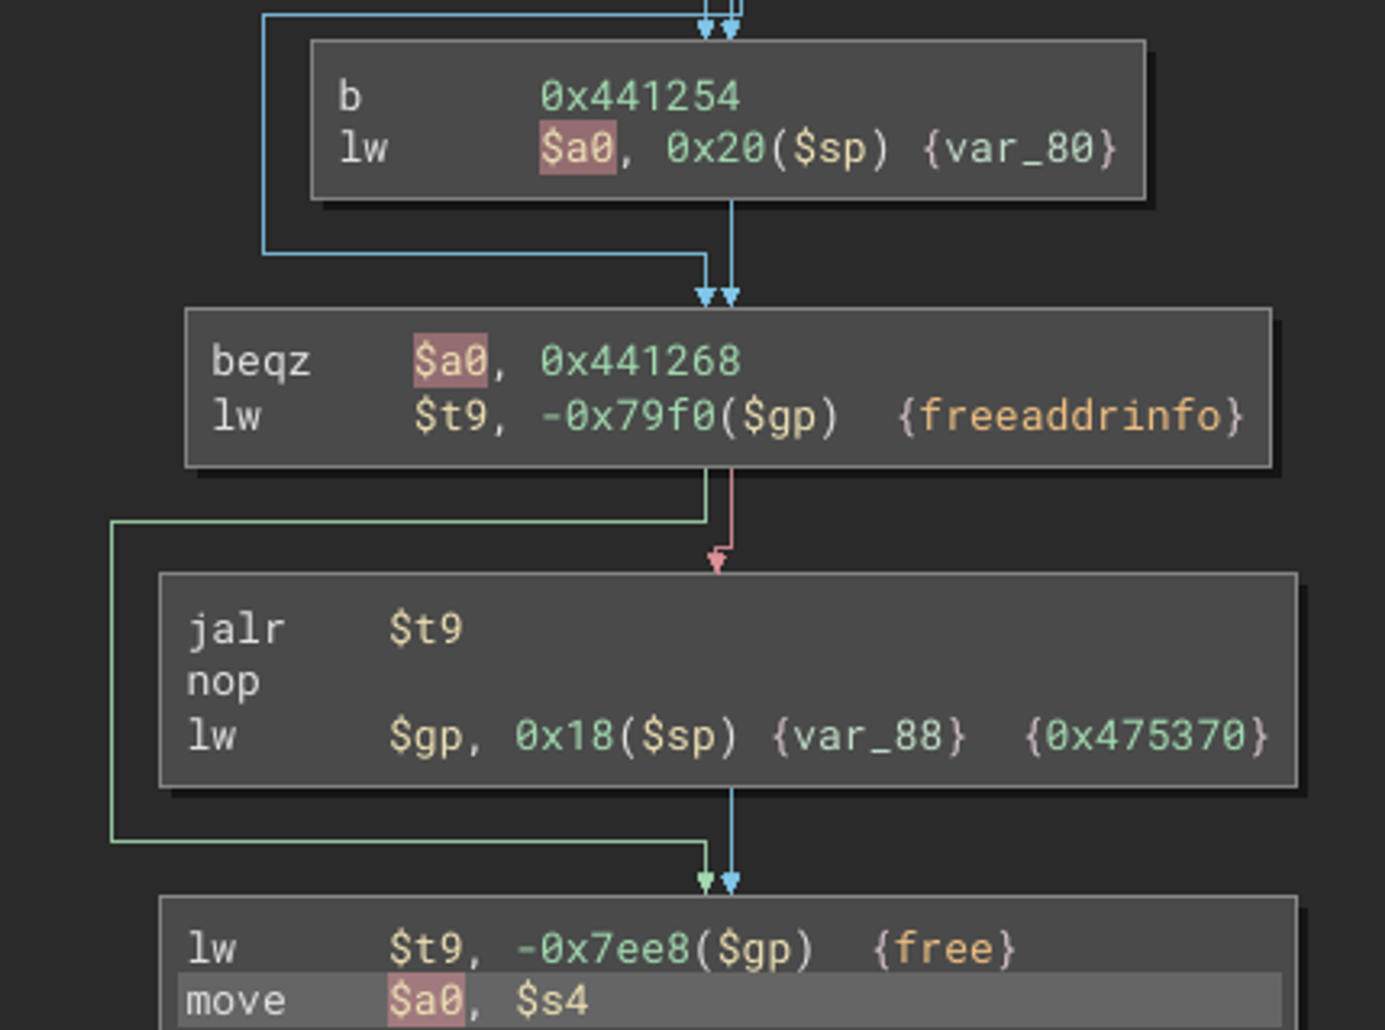Select var_80 stack variable label
The image size is (1385, 1030).
[1019, 148]
